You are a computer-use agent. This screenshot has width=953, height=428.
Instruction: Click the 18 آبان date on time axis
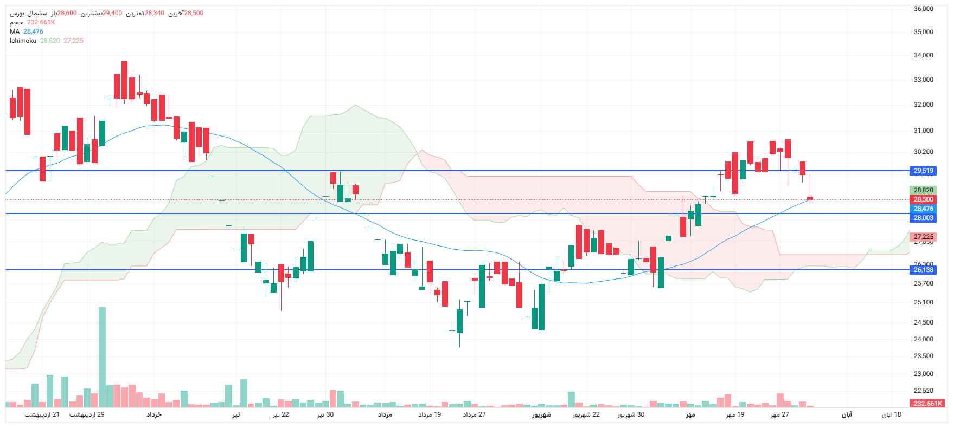(891, 414)
